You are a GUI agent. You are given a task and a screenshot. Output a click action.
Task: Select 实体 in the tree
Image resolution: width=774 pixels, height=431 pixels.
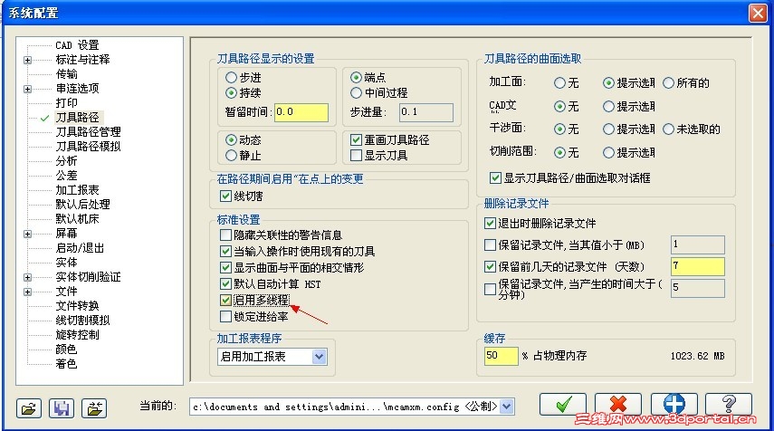67,263
